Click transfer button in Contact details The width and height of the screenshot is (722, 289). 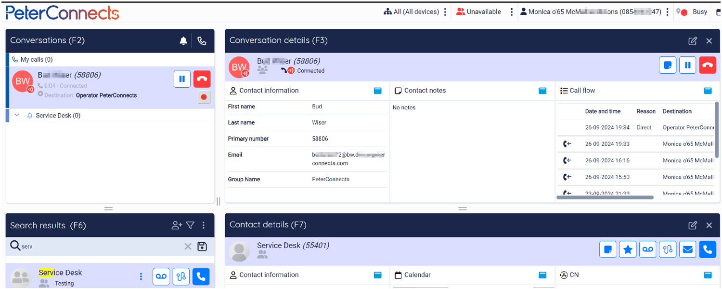tap(668, 250)
